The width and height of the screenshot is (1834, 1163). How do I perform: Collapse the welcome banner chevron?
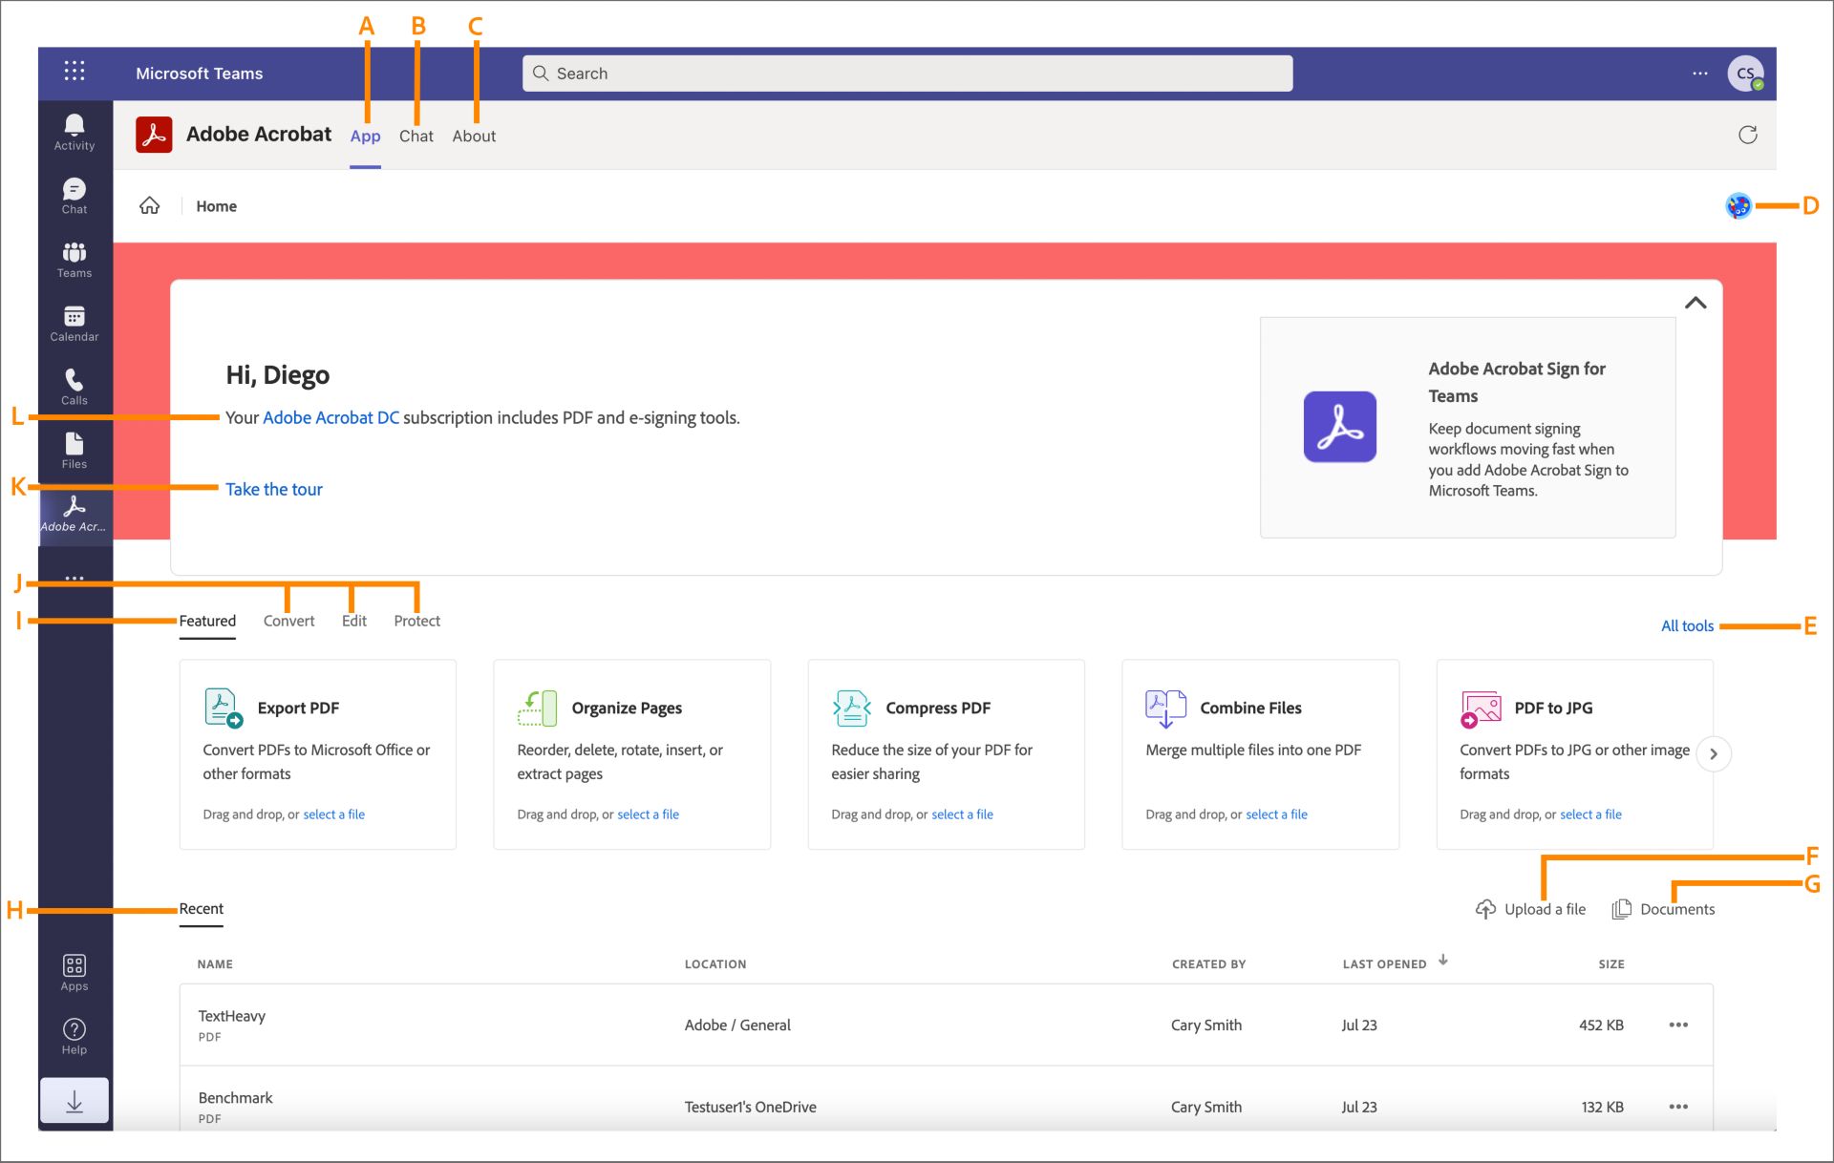point(1695,302)
